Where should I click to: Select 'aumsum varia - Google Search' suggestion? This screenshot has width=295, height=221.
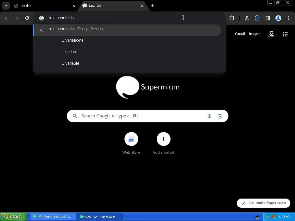[127, 30]
